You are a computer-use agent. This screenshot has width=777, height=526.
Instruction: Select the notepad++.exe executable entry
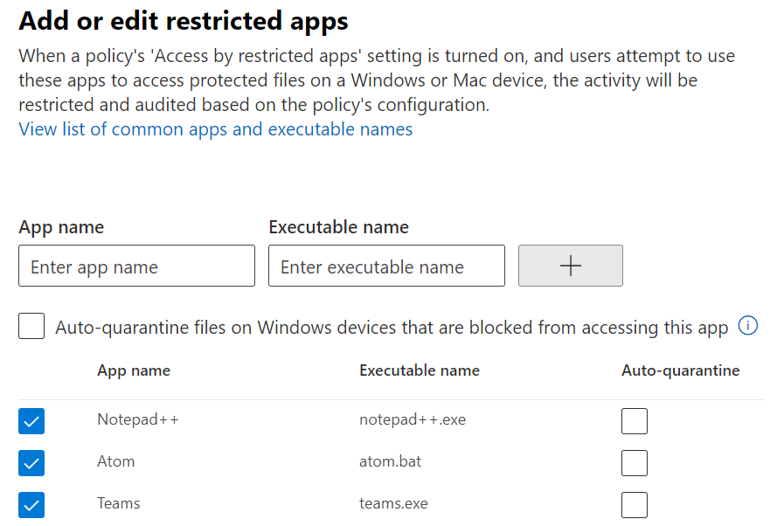tap(413, 419)
